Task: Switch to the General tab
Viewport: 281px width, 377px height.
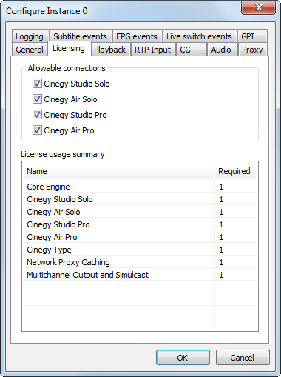Action: [x=30, y=50]
